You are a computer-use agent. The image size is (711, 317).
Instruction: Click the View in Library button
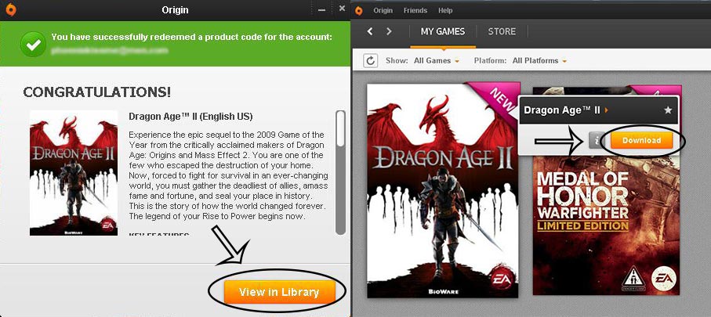[279, 292]
